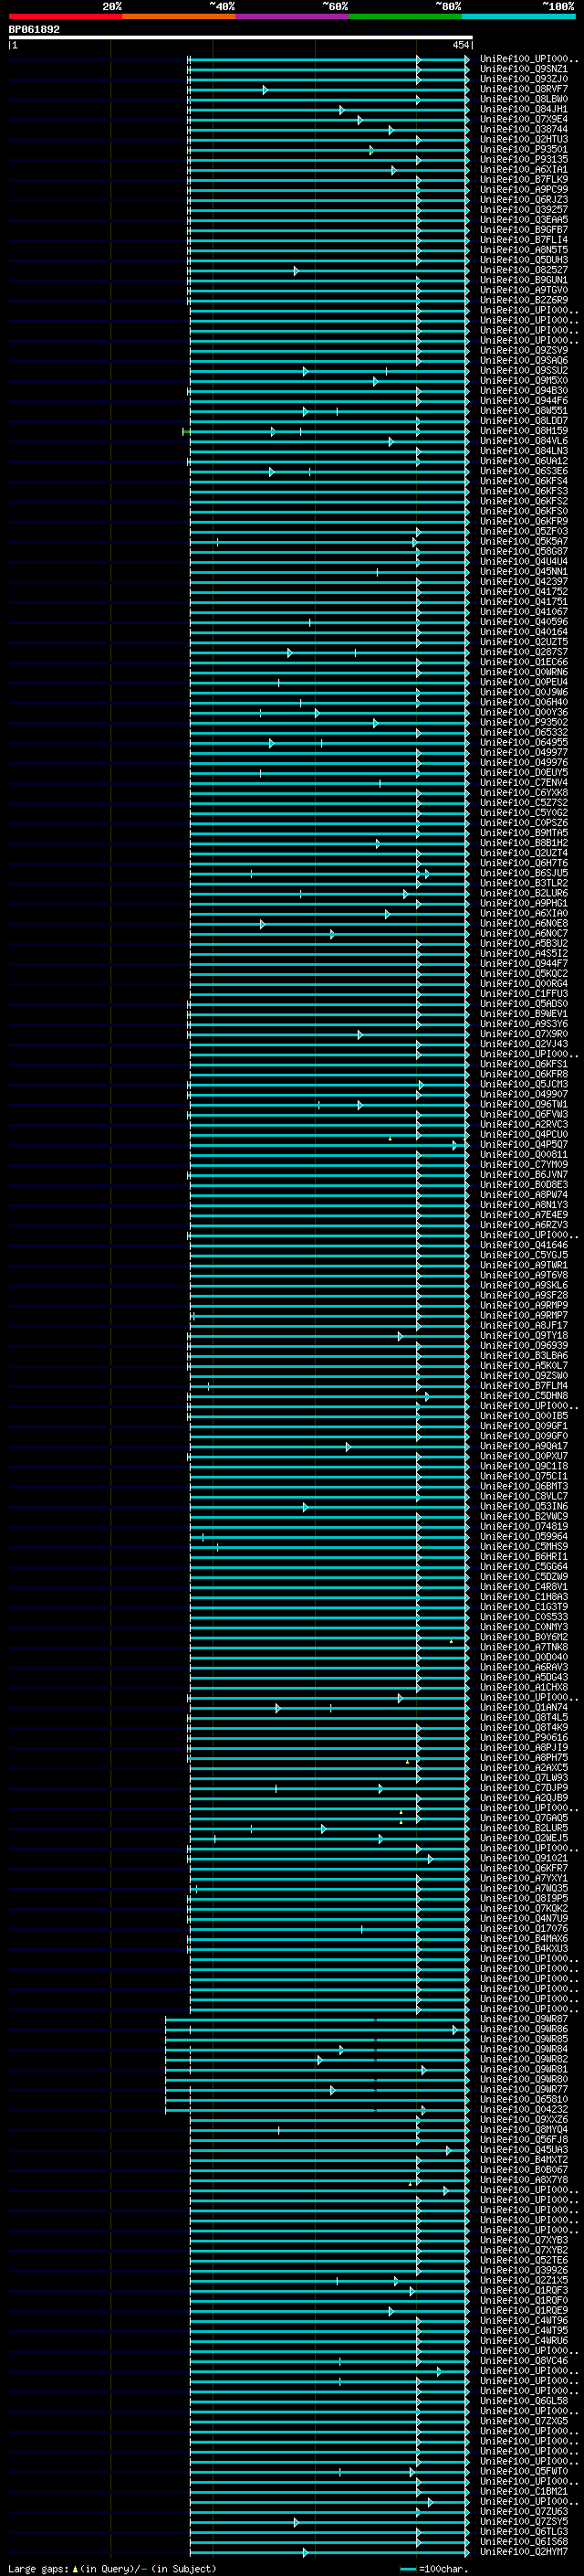This screenshot has height=2576, width=584.
Task: Select hit UniRef100_Q9SSU2
Action: coord(524,370)
